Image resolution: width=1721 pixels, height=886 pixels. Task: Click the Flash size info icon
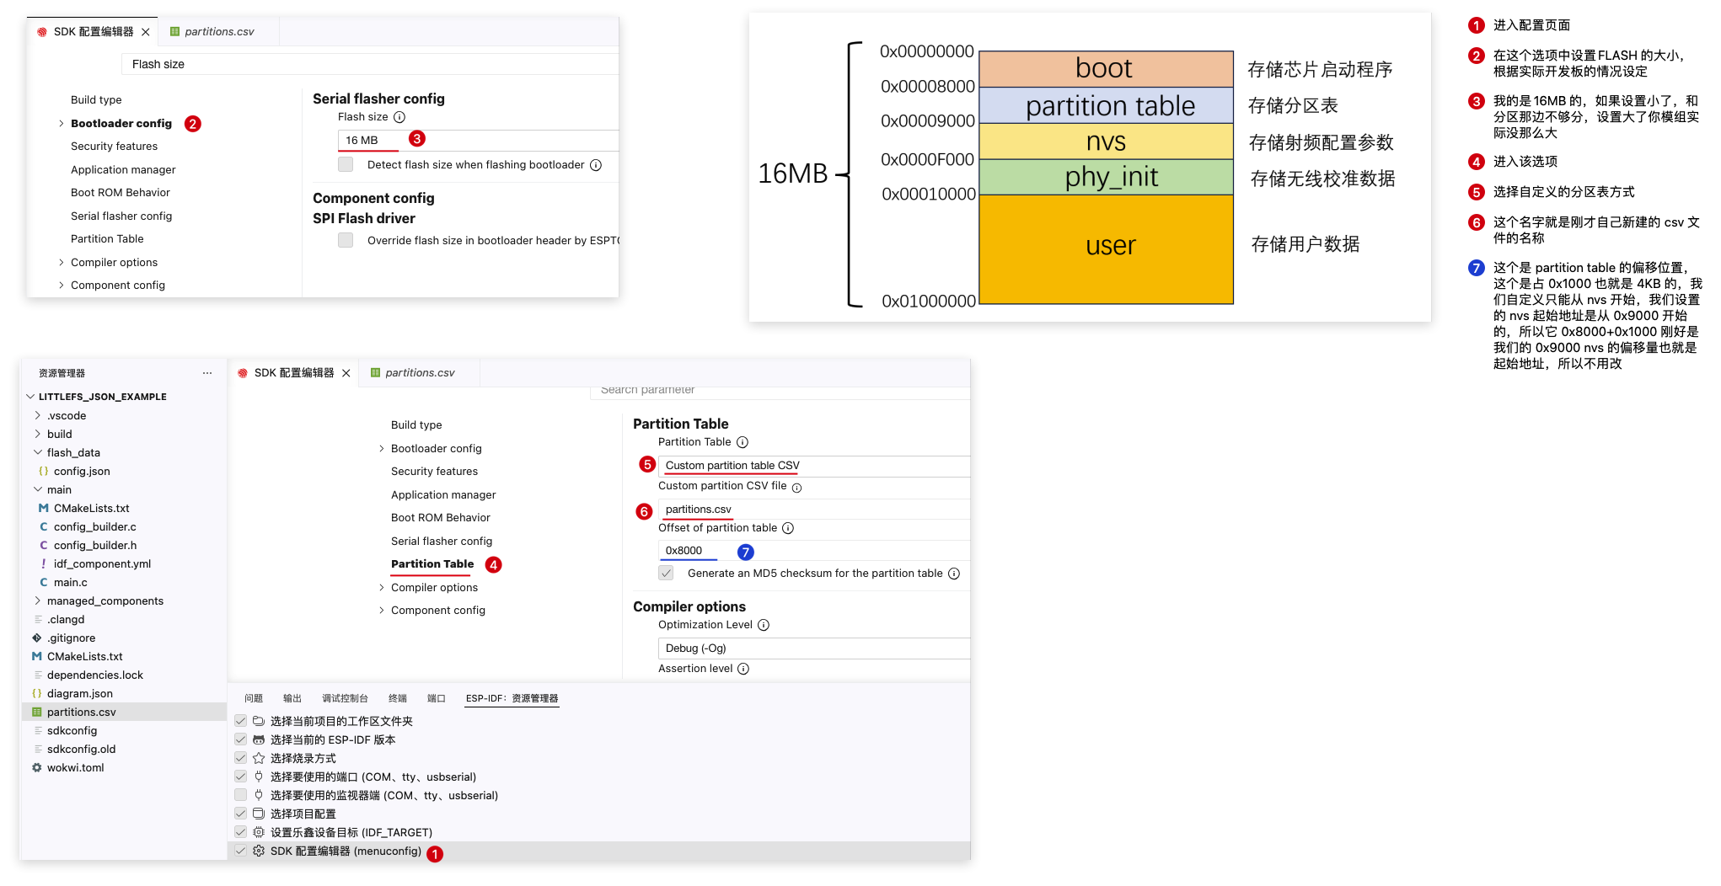399,117
